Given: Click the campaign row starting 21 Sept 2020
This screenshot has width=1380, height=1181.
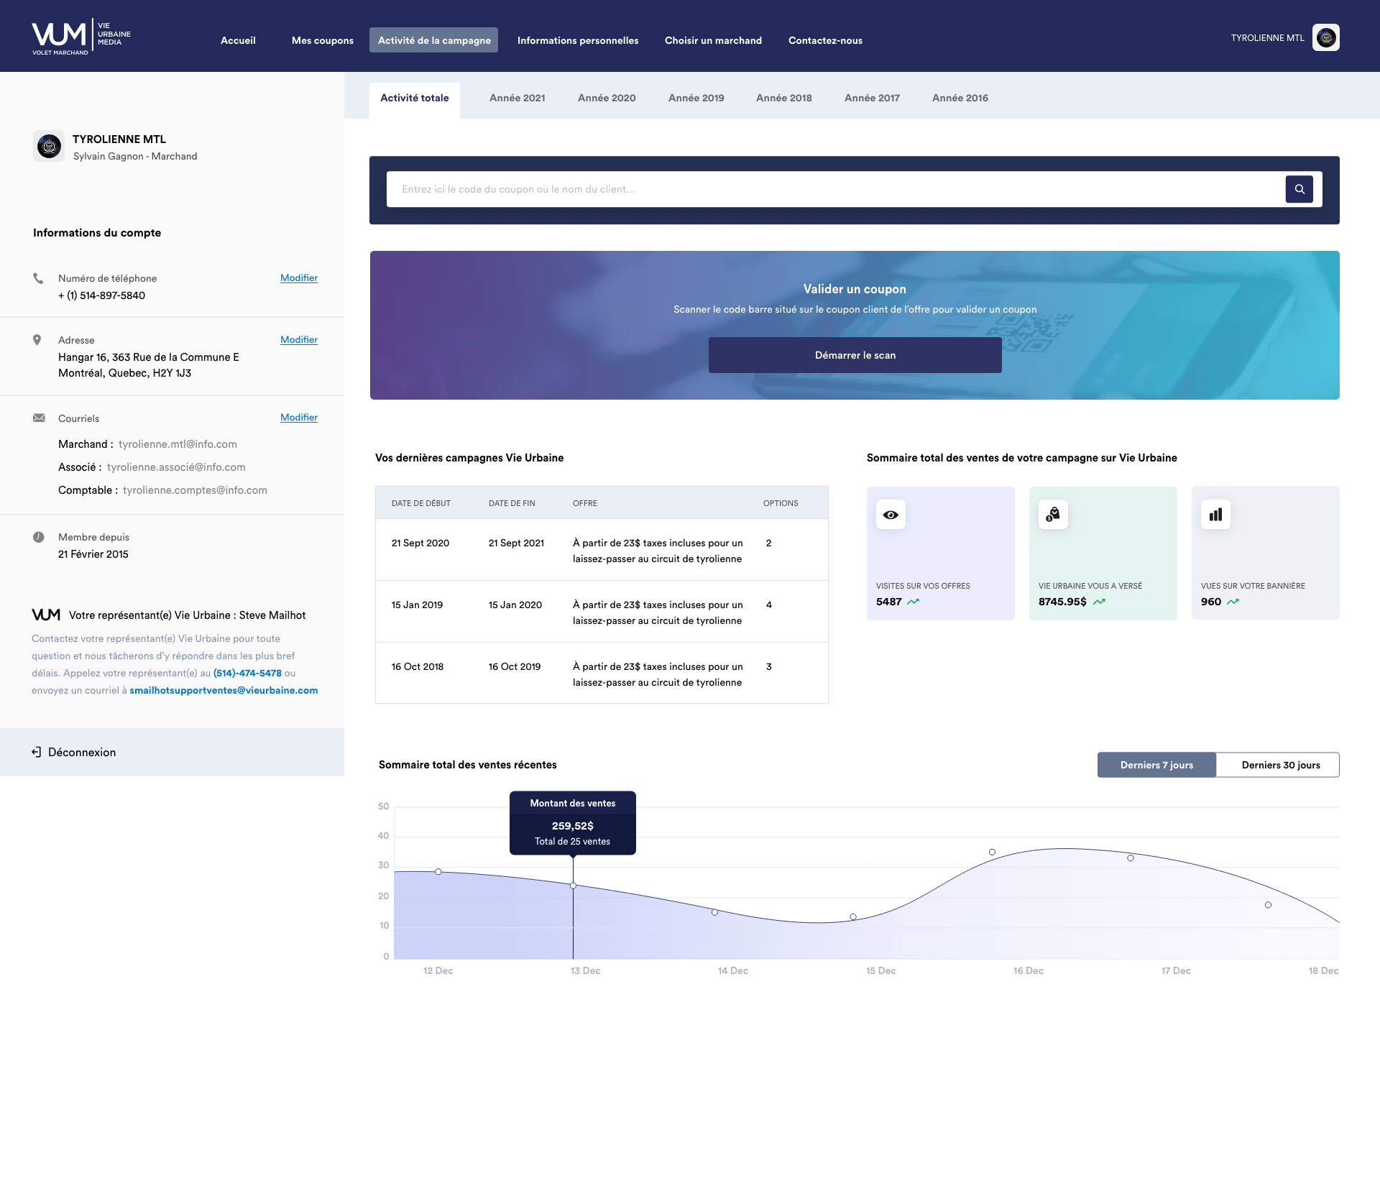Looking at the screenshot, I should pyautogui.click(x=602, y=550).
